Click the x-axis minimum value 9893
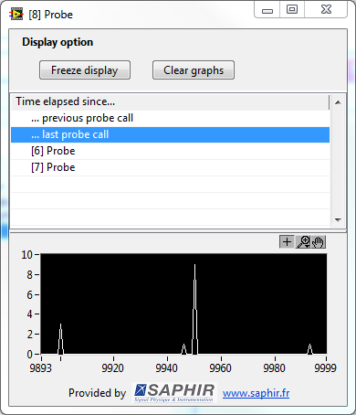Screen dimensions: 356x415 (41, 368)
